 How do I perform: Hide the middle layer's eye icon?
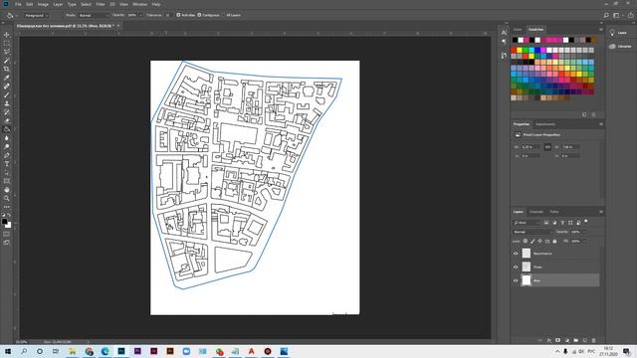pos(516,268)
